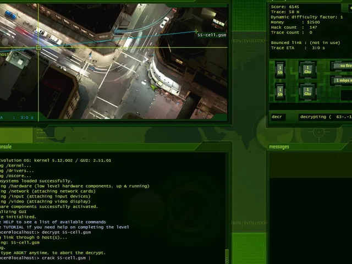Click the empty black hardware slot below the modem

coord(346,95)
